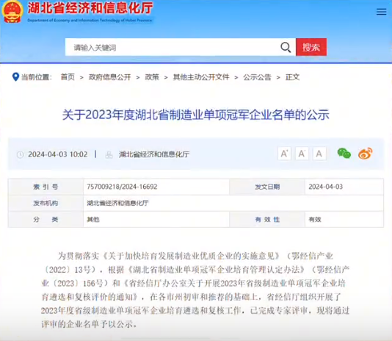The height and width of the screenshot is (341, 392).
Task: Click 正文 breadcrumb item
Action: tap(292, 77)
